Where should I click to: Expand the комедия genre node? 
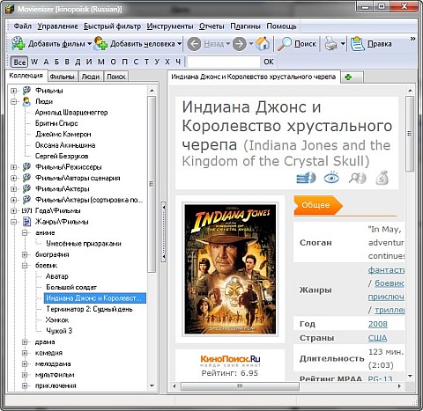(25, 353)
